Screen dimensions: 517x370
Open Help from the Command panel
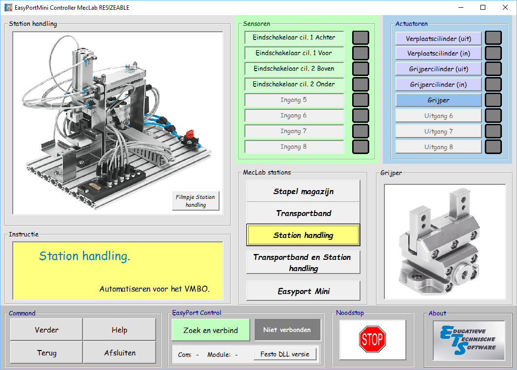119,330
